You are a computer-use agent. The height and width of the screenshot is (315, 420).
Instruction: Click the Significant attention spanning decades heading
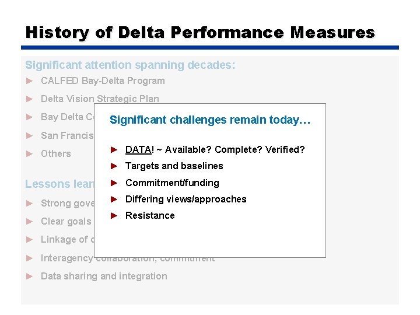click(130, 65)
